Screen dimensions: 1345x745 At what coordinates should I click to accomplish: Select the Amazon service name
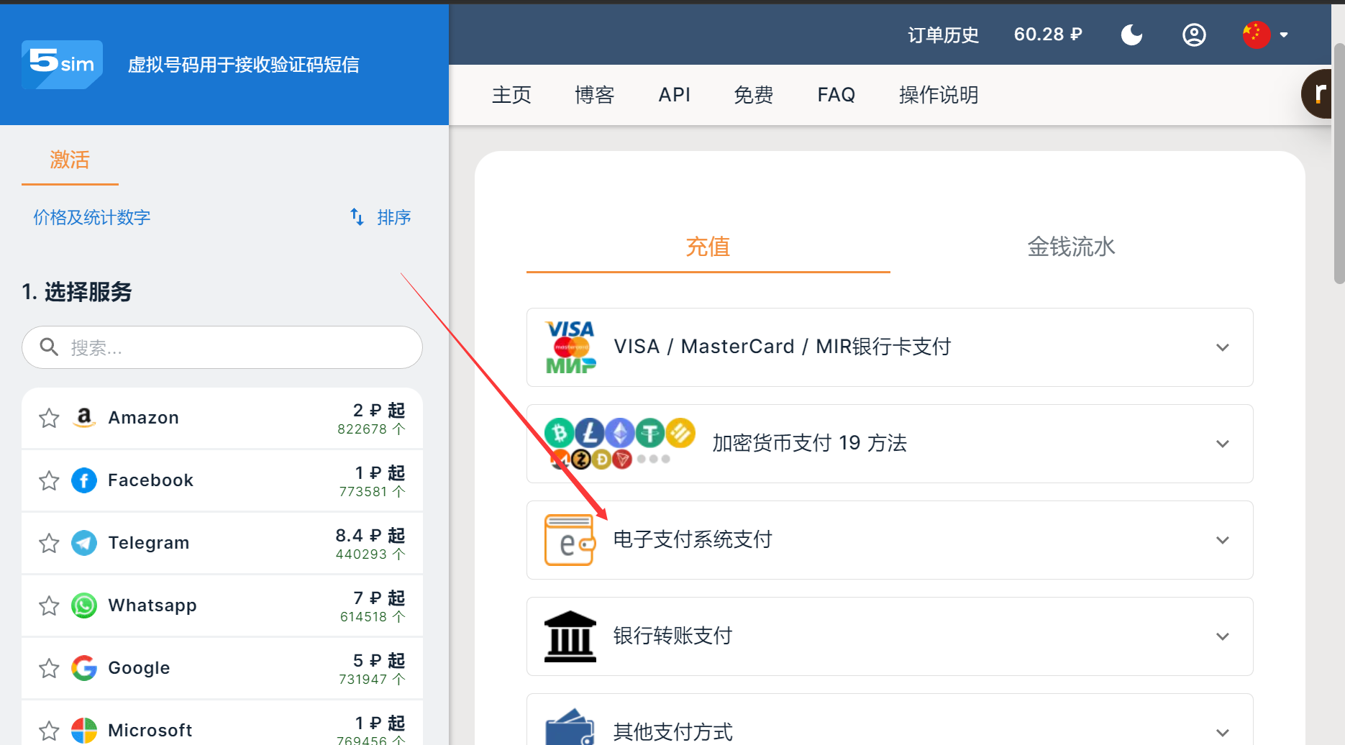click(143, 418)
